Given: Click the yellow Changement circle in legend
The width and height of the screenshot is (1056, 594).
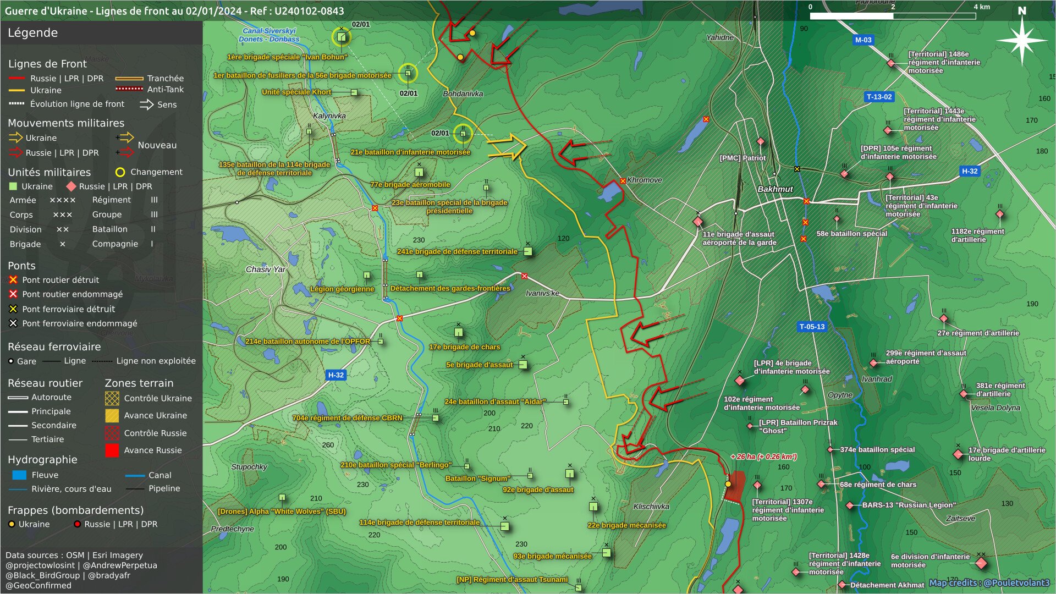Looking at the screenshot, I should [120, 172].
